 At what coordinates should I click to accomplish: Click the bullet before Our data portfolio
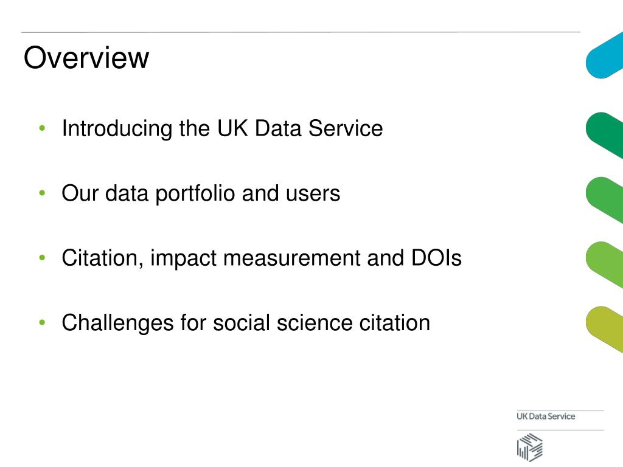[43, 193]
